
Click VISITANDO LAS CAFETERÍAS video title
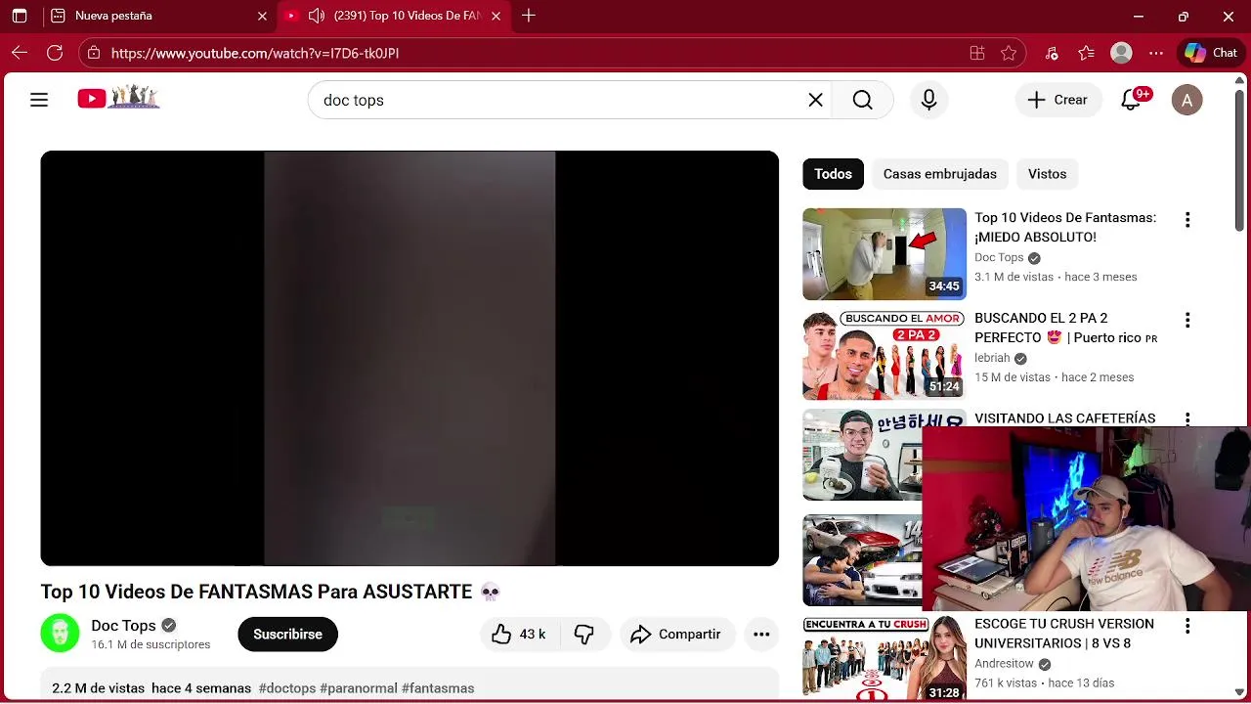[1064, 418]
